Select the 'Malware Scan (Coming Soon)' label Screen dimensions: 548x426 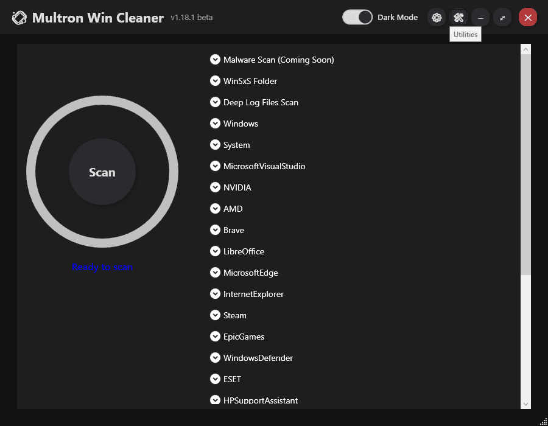pos(278,60)
